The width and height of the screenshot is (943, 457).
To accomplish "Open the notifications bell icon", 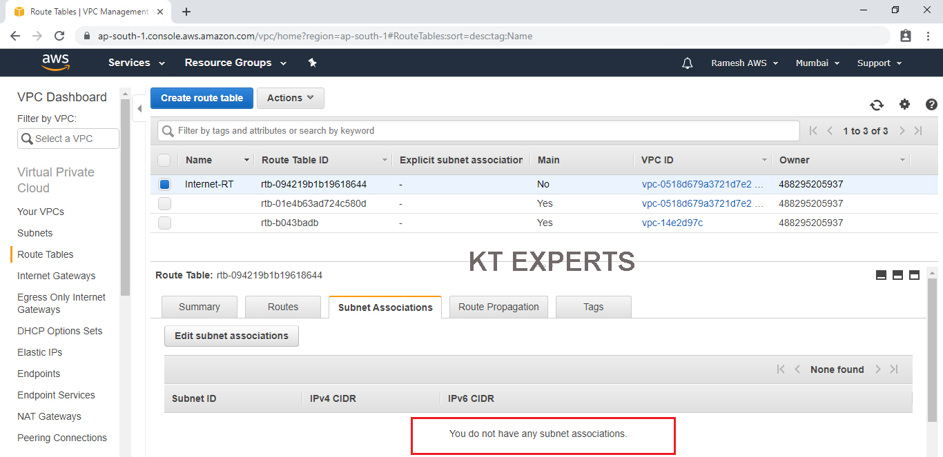I will pyautogui.click(x=687, y=63).
